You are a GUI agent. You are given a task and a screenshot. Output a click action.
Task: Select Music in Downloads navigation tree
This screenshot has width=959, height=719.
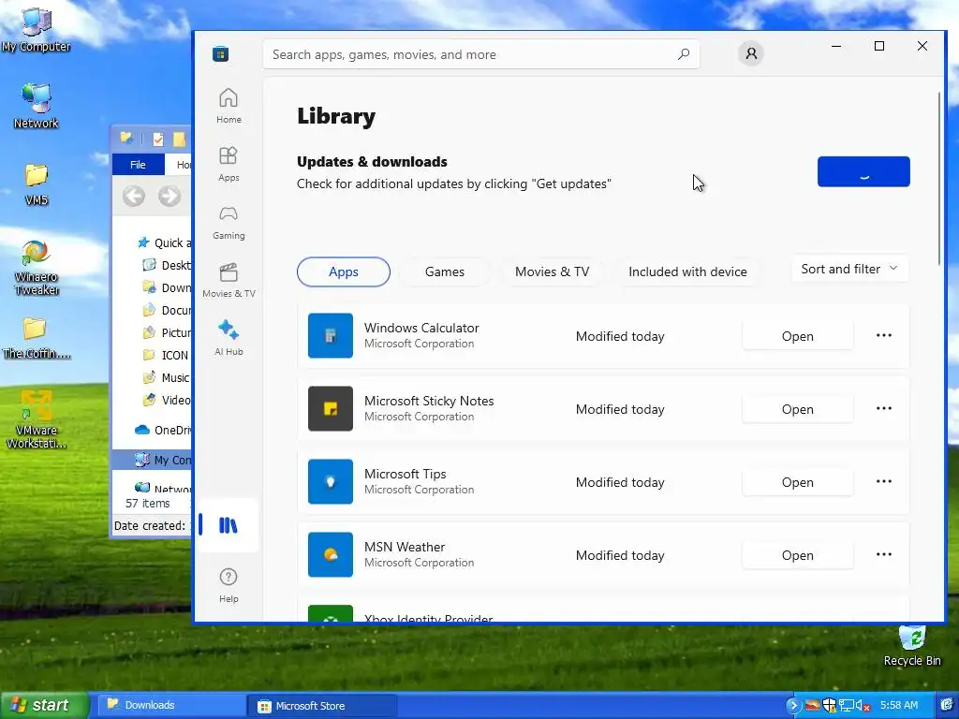pyautogui.click(x=167, y=378)
